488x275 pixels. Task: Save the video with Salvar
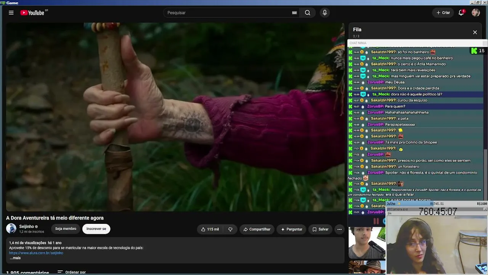[x=320, y=229]
